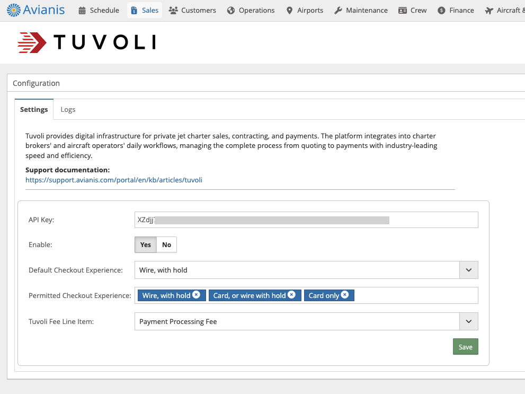Click the 'Wire, with hold' permitted tag
525x394 pixels.
pyautogui.click(x=172, y=295)
